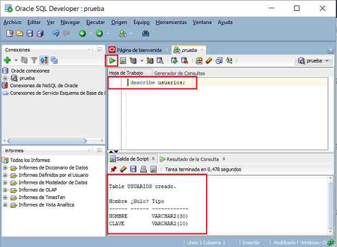Open the SQL worksheet icon dropdown arrow

131,34
